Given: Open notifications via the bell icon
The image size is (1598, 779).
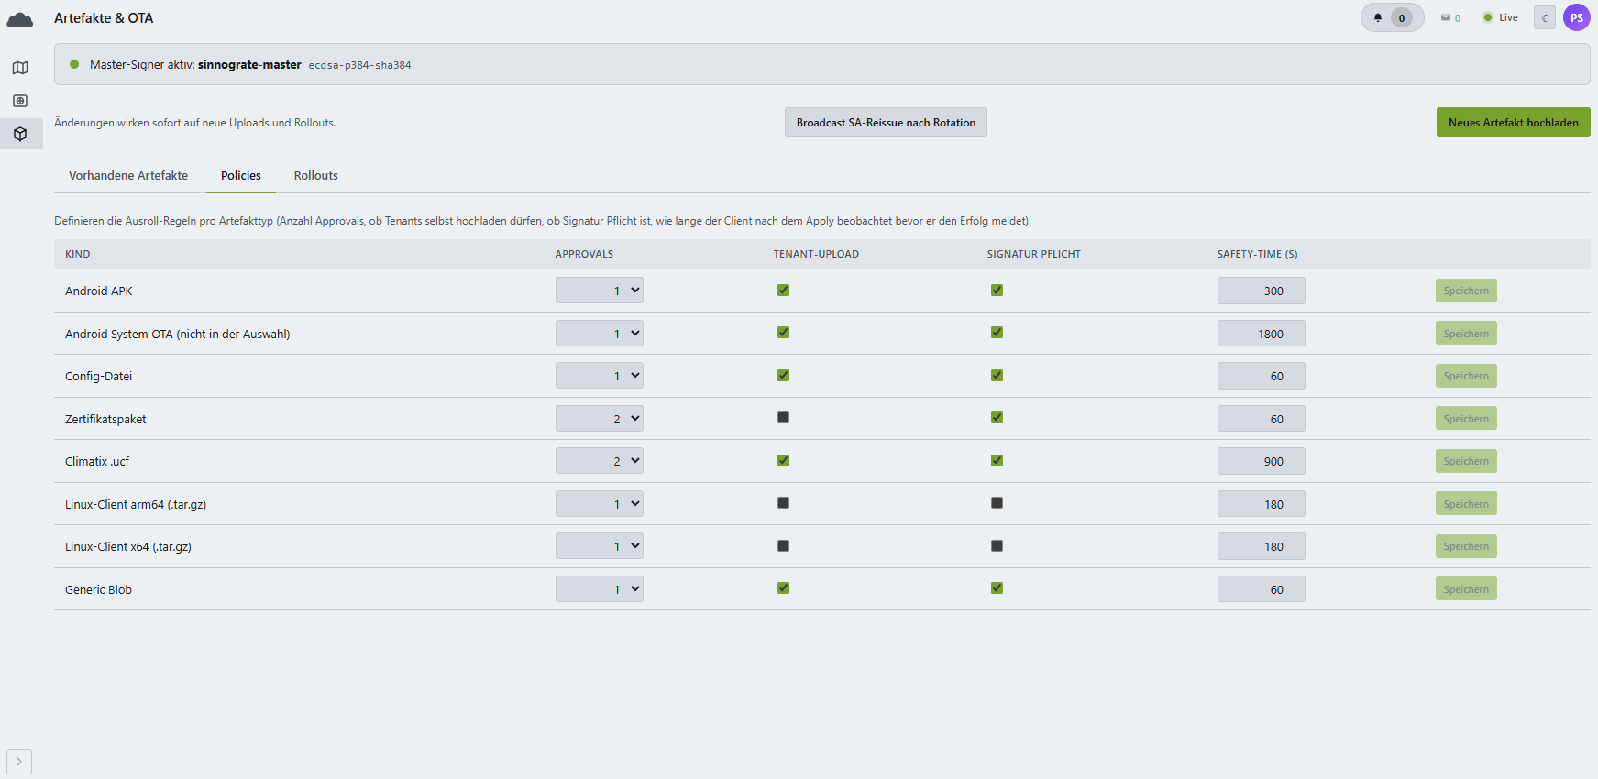Looking at the screenshot, I should 1378,17.
